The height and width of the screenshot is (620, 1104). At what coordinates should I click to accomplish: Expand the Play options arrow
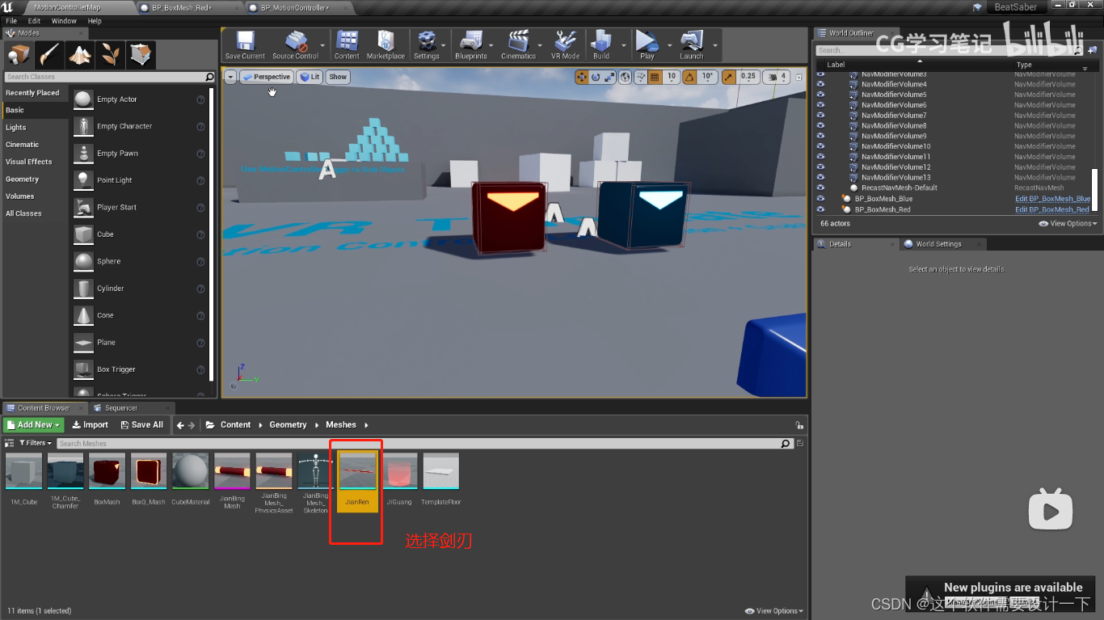[669, 46]
